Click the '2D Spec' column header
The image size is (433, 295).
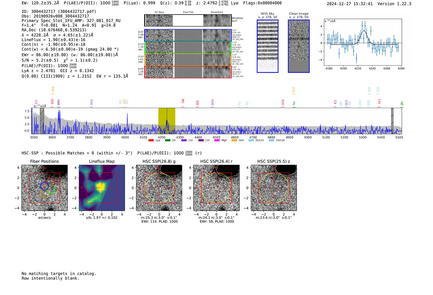pyautogui.click(x=159, y=12)
